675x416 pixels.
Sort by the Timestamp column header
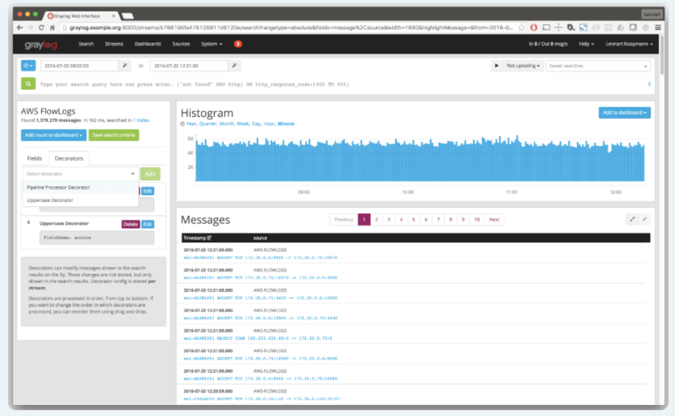[x=198, y=238]
